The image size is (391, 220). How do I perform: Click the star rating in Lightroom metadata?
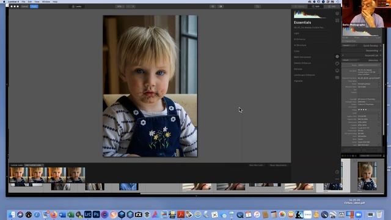tap(362, 110)
